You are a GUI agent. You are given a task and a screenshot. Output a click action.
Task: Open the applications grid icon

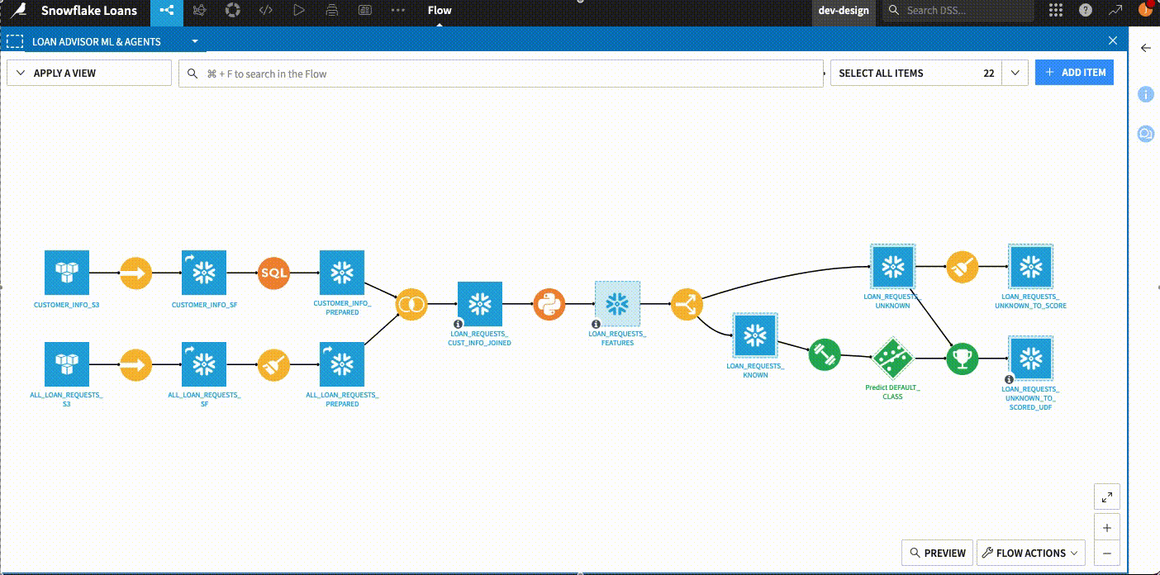pyautogui.click(x=1055, y=11)
